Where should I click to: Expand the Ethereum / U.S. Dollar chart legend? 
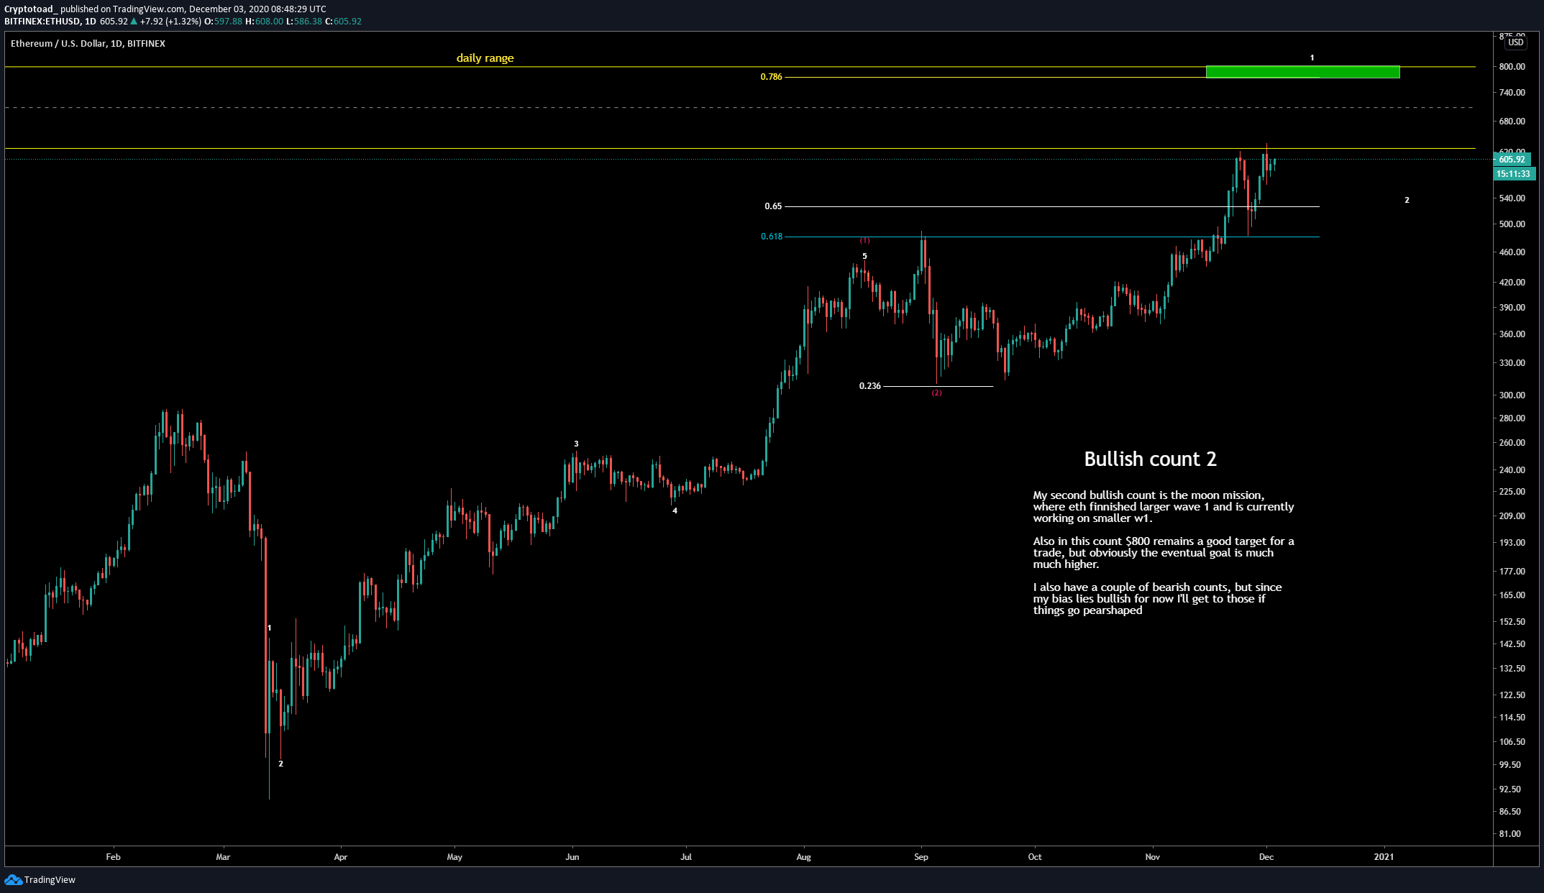tap(86, 43)
